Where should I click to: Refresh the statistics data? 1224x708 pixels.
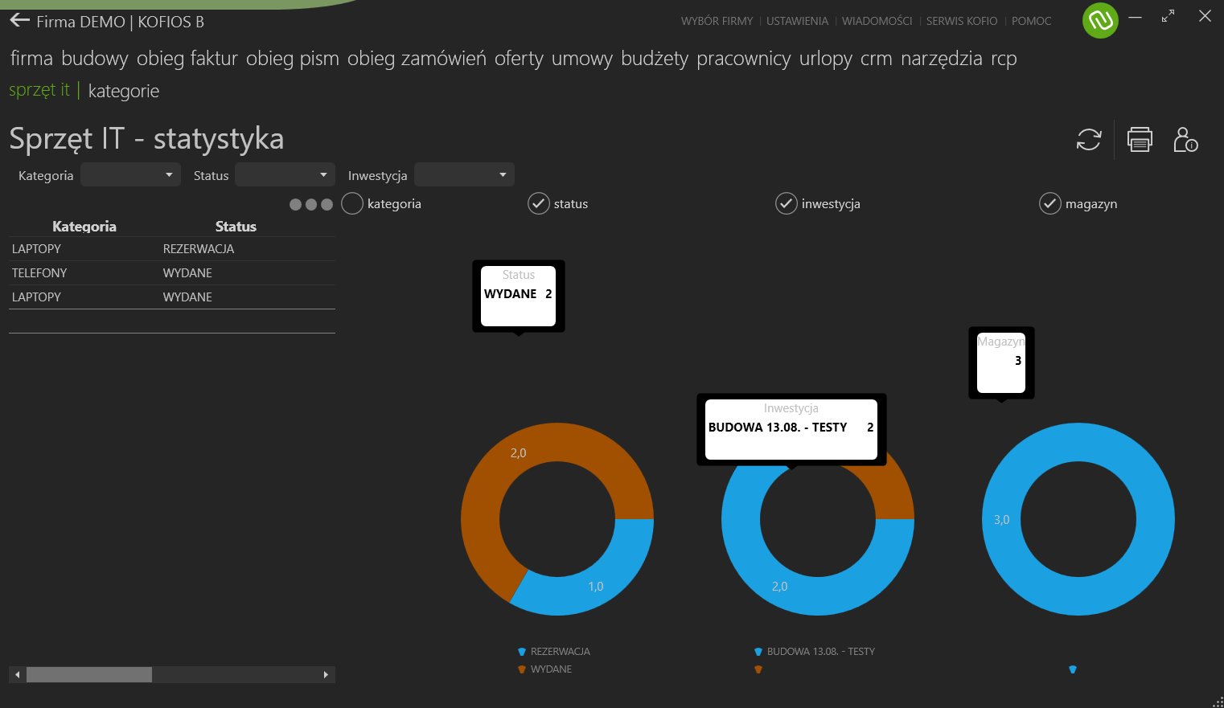[1089, 140]
